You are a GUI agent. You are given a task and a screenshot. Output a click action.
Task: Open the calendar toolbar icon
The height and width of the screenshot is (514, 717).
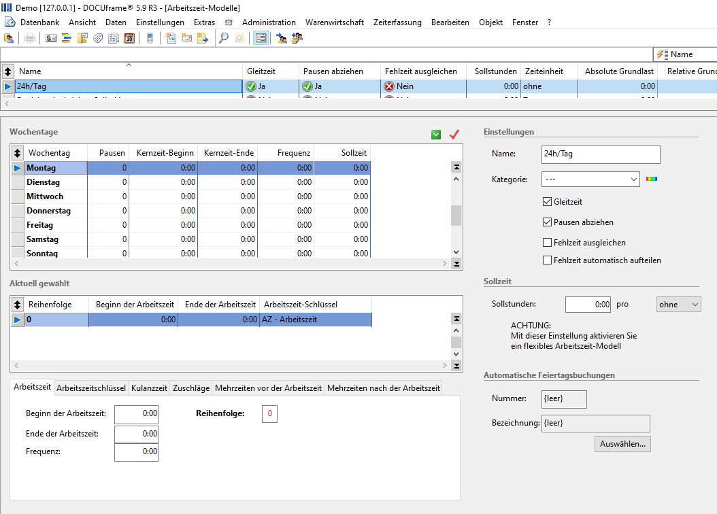click(x=129, y=38)
